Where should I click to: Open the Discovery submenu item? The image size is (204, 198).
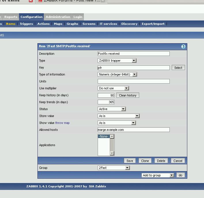[129, 24]
